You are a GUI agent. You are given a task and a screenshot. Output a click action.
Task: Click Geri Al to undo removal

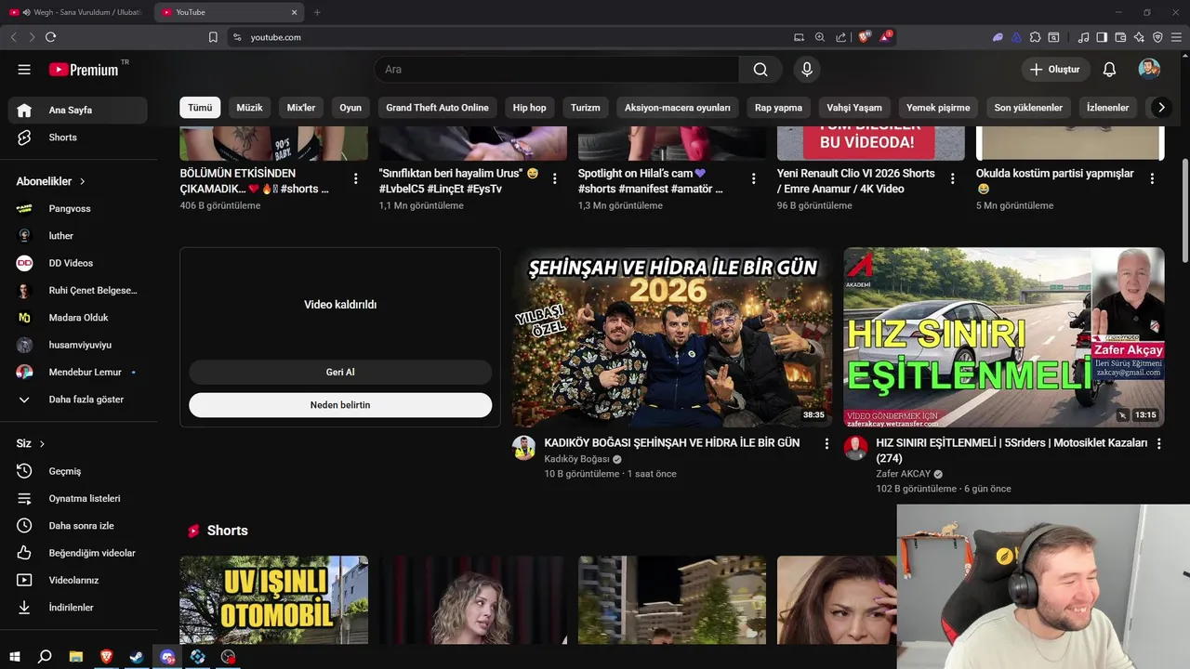(340, 373)
